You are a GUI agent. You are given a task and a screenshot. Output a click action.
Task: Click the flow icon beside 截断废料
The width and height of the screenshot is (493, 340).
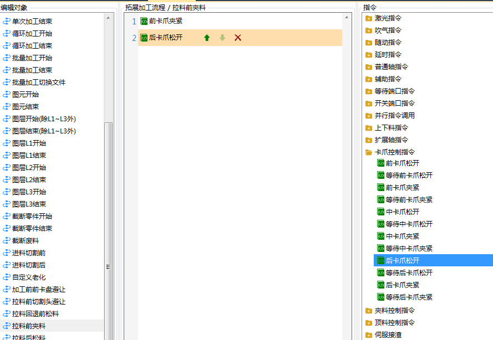tap(7, 241)
